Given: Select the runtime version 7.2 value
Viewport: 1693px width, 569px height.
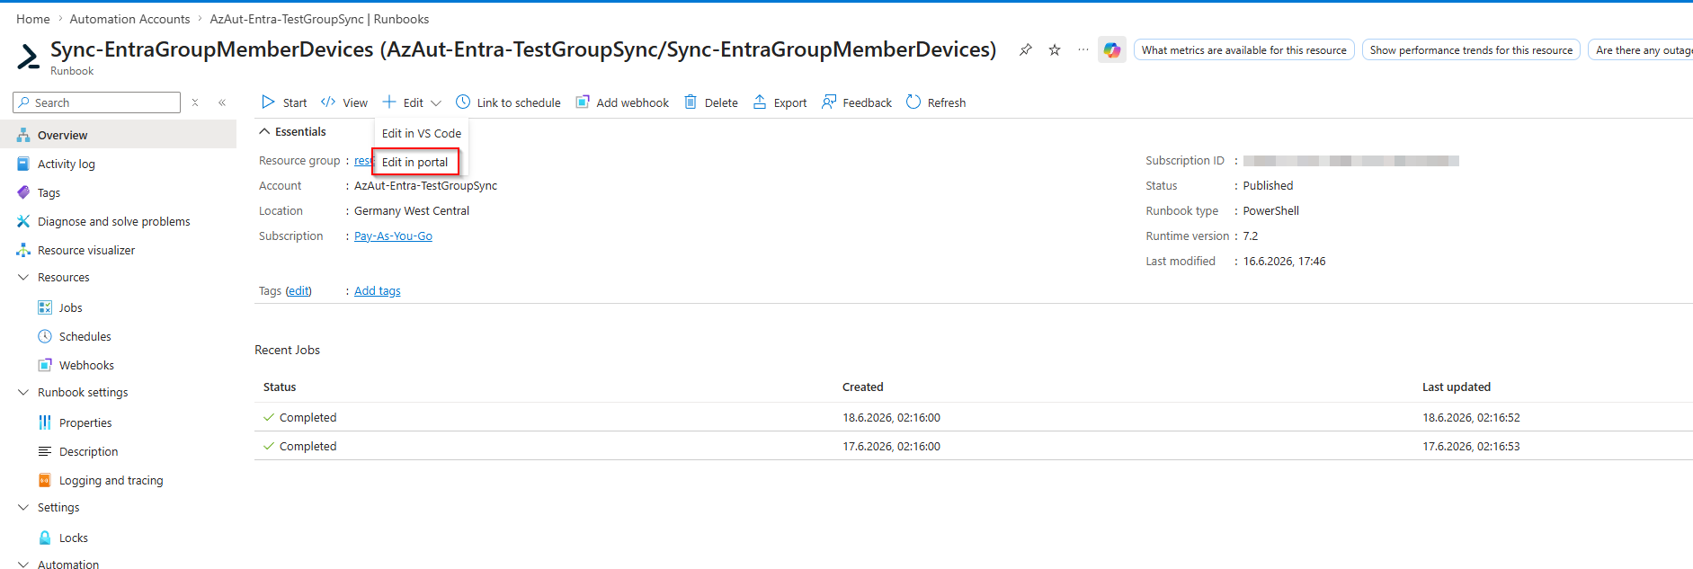Looking at the screenshot, I should [1251, 236].
